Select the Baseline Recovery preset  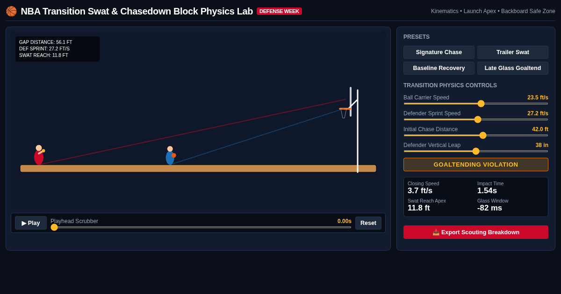click(439, 68)
